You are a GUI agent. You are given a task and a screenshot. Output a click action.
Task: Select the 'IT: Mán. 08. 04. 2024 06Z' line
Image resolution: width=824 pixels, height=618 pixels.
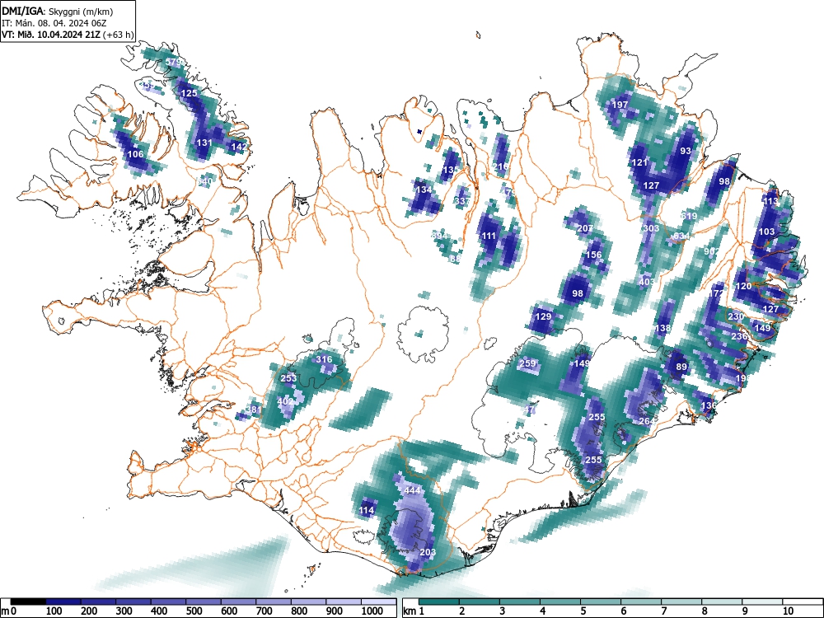point(54,23)
